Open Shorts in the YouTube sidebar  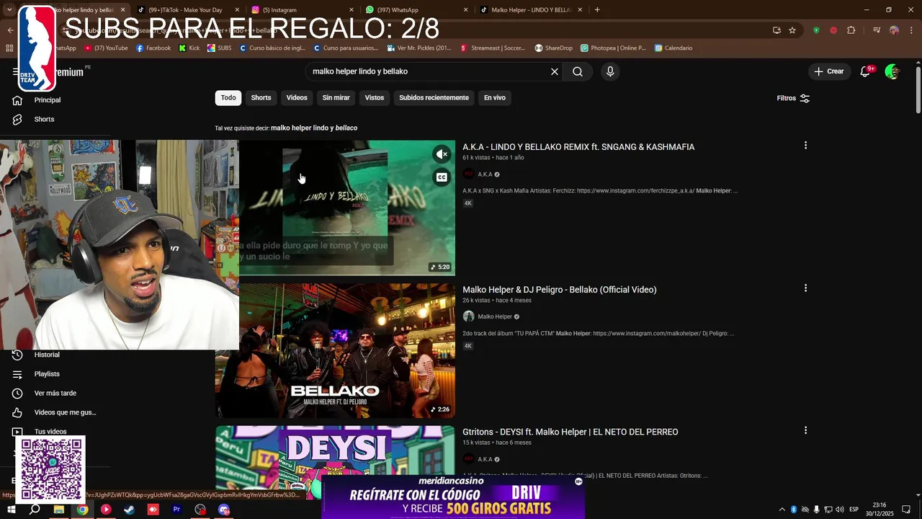tap(44, 119)
